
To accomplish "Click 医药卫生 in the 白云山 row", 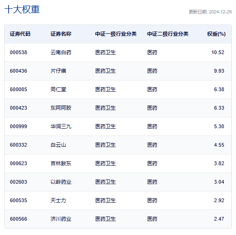I will click(106, 145).
